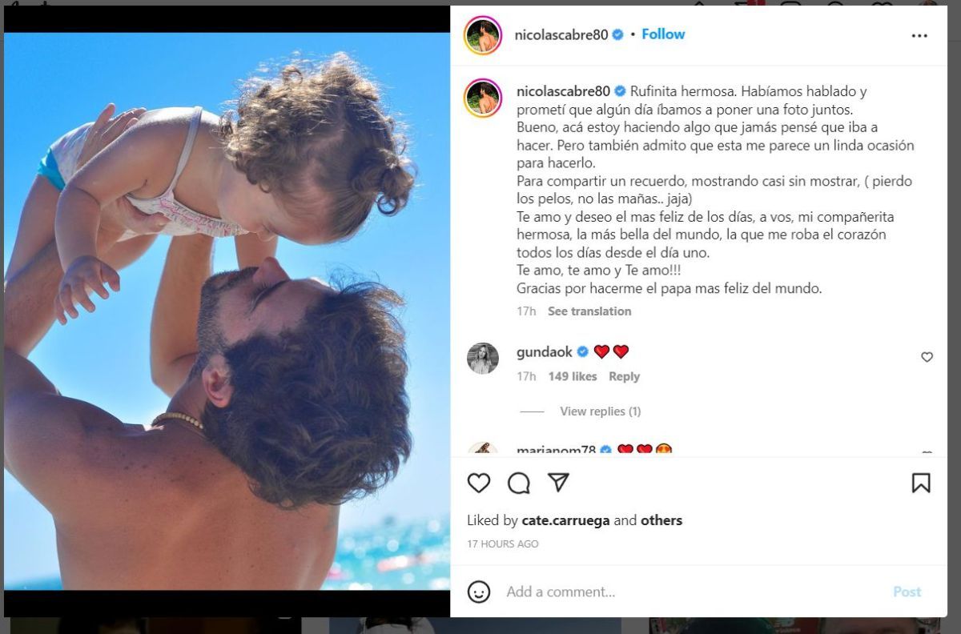This screenshot has width=961, height=634.
Task: Follow nicolascabre80
Action: tap(663, 34)
